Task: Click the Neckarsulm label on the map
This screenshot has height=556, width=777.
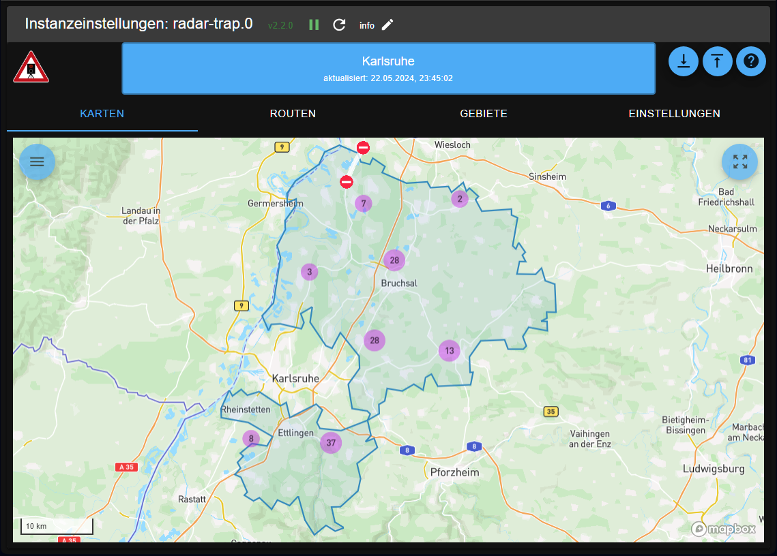Action: click(x=733, y=229)
